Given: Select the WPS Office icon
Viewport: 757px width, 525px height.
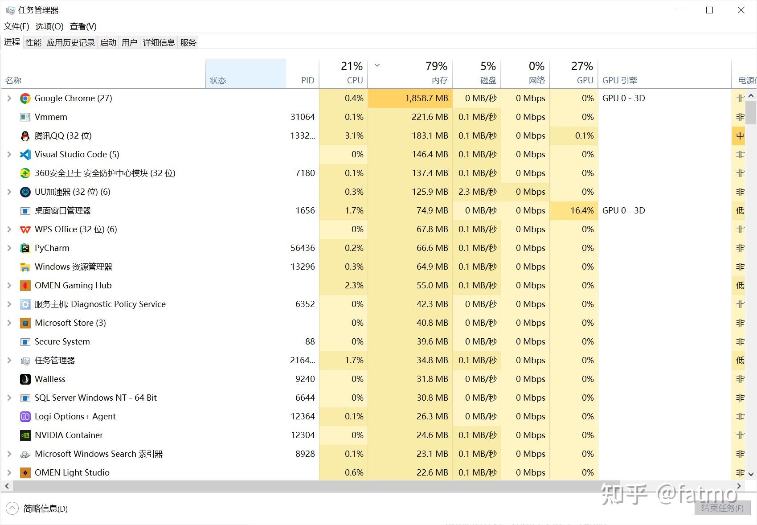Looking at the screenshot, I should [x=25, y=229].
